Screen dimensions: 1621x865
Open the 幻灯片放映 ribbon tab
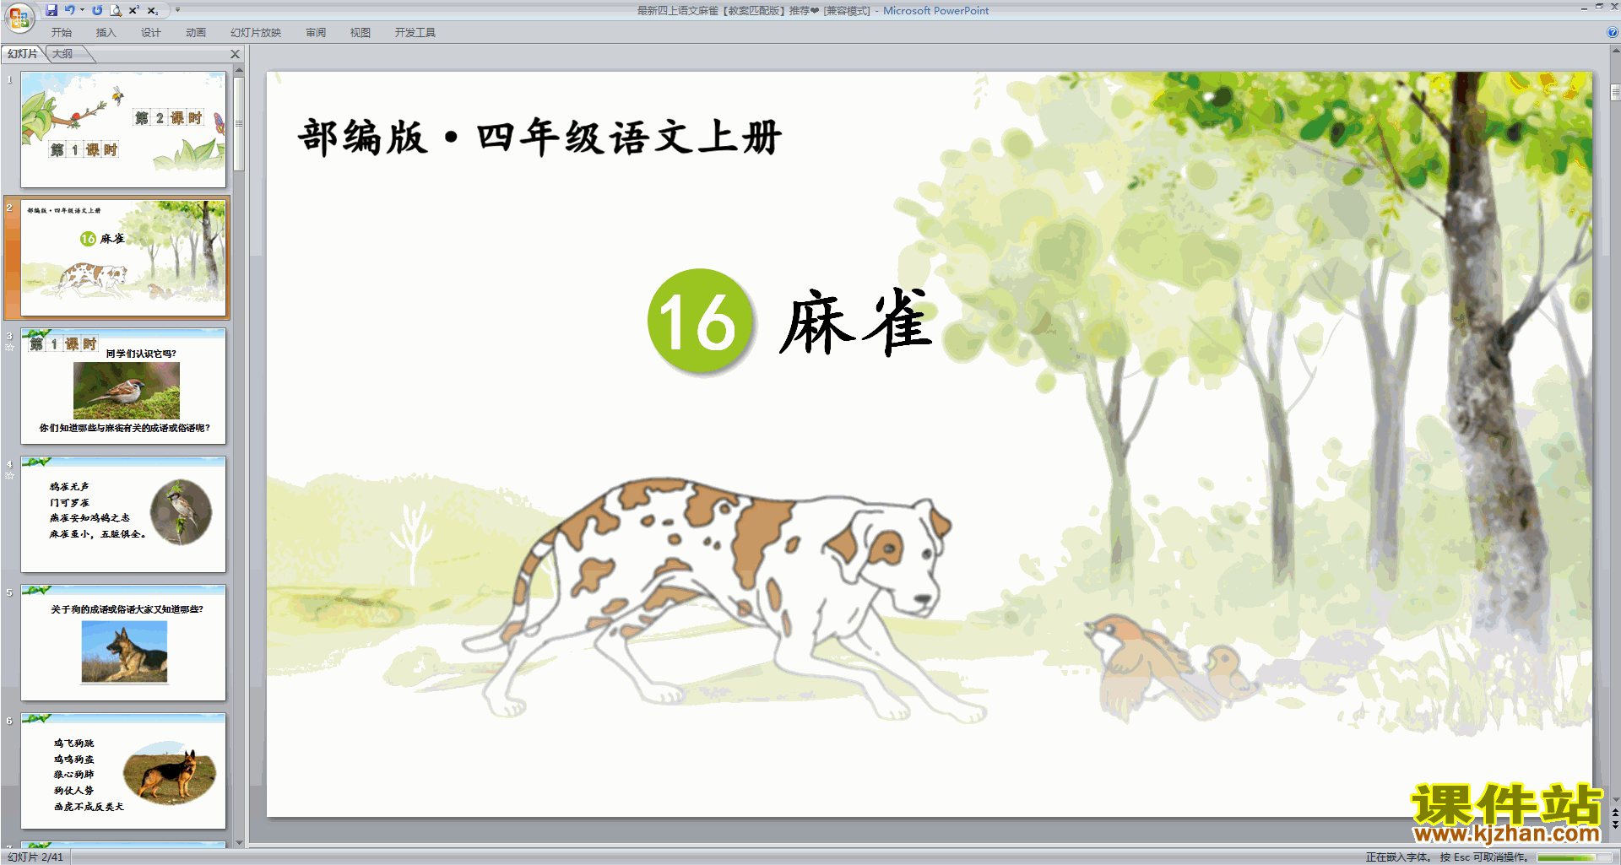tap(256, 33)
